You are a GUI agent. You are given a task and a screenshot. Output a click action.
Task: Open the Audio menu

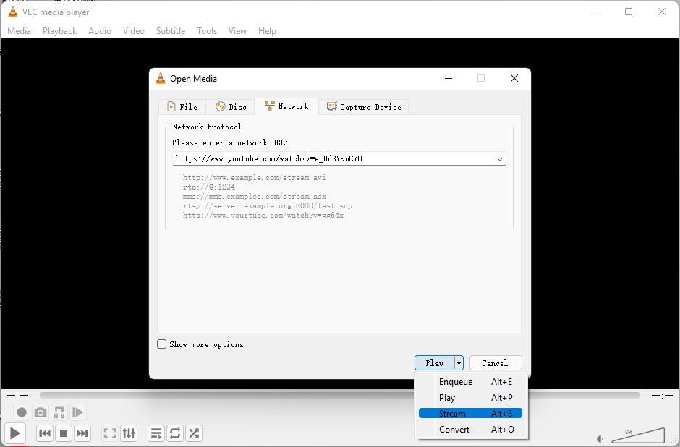[x=100, y=31]
